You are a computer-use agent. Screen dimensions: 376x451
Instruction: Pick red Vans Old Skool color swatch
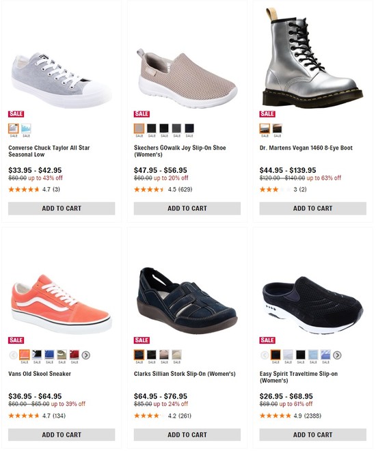pos(75,356)
